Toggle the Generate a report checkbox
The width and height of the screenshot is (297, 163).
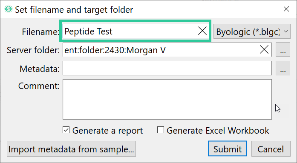(x=66, y=130)
